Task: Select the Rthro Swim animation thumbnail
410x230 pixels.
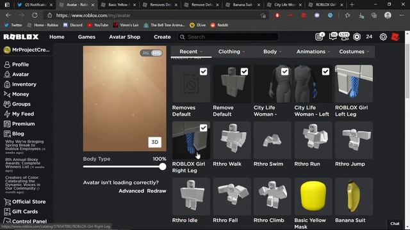Action: [272, 140]
